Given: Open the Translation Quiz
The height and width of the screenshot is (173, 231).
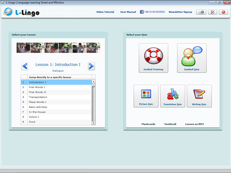Looking at the screenshot, I should [x=173, y=96].
